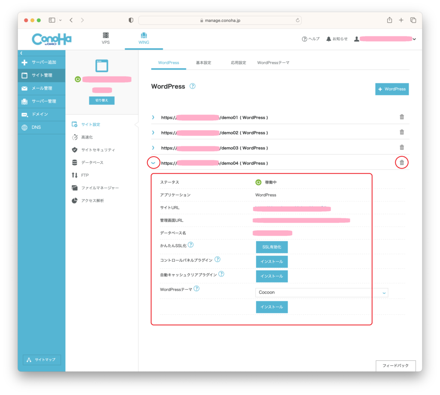Open アクセス解析 analytics

[x=88, y=201]
